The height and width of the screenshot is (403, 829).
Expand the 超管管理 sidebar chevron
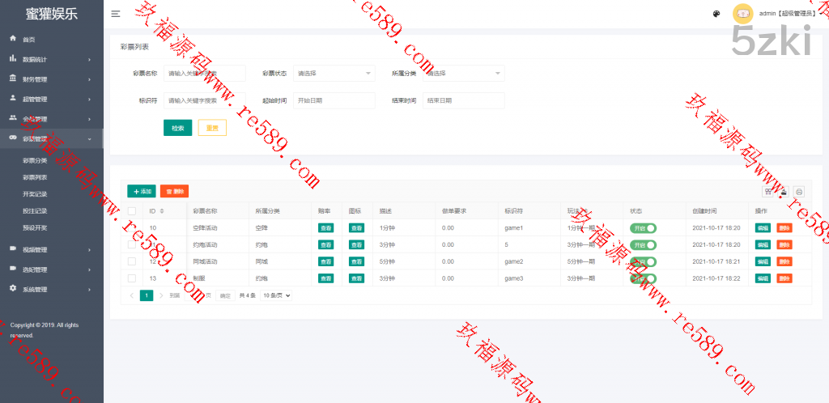tap(89, 100)
